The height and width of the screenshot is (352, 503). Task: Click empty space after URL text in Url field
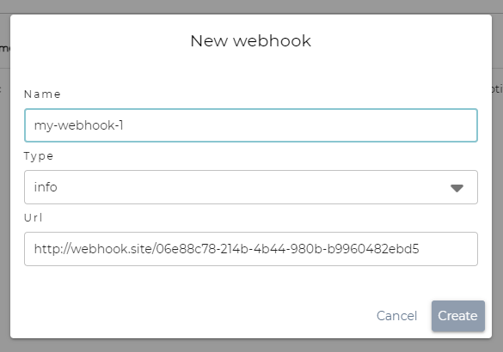coord(447,249)
